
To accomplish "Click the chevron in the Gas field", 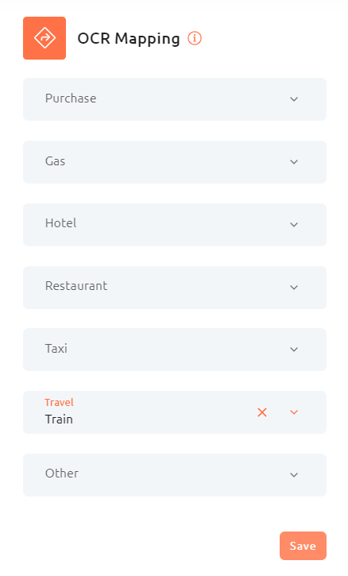I will point(294,162).
